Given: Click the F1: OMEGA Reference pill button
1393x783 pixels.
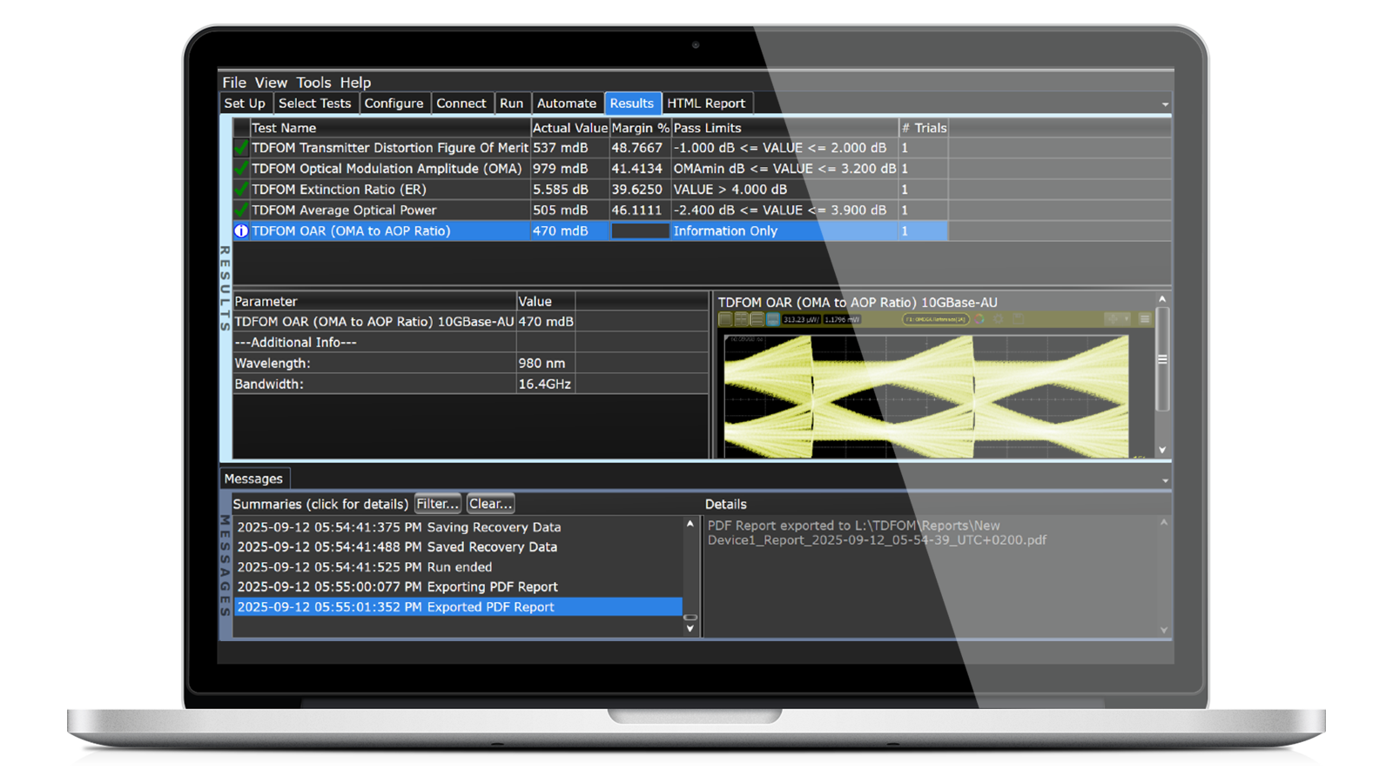Looking at the screenshot, I should click(x=936, y=319).
